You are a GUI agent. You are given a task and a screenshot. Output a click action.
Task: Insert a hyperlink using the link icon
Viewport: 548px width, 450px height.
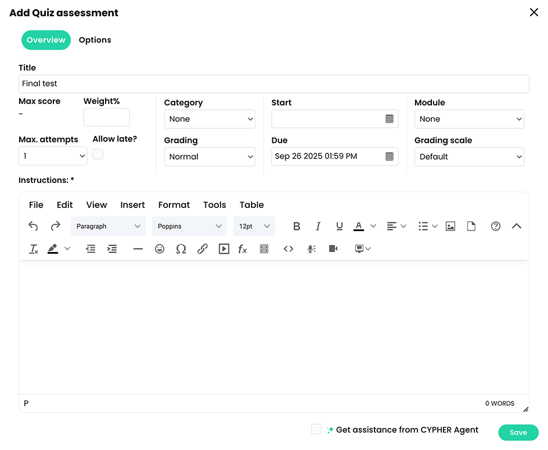point(203,249)
